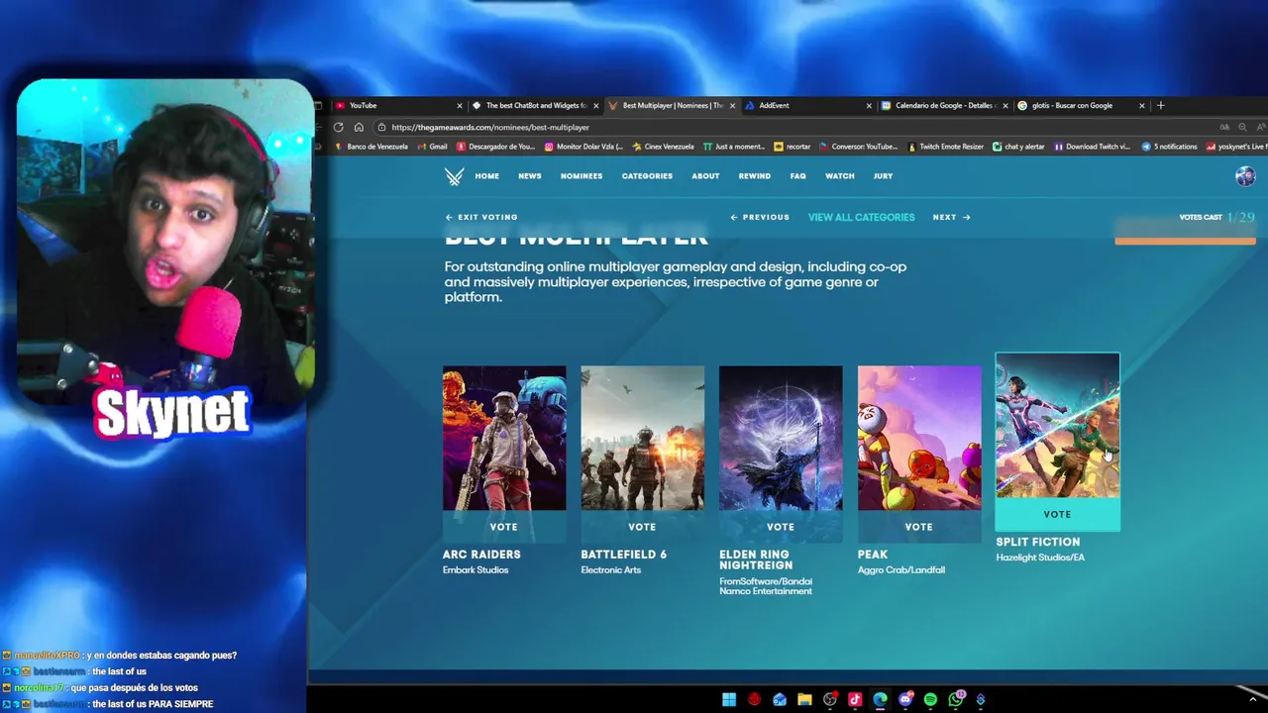1268x713 pixels.
Task: Open Cinex Venezuela bookmark
Action: click(663, 147)
